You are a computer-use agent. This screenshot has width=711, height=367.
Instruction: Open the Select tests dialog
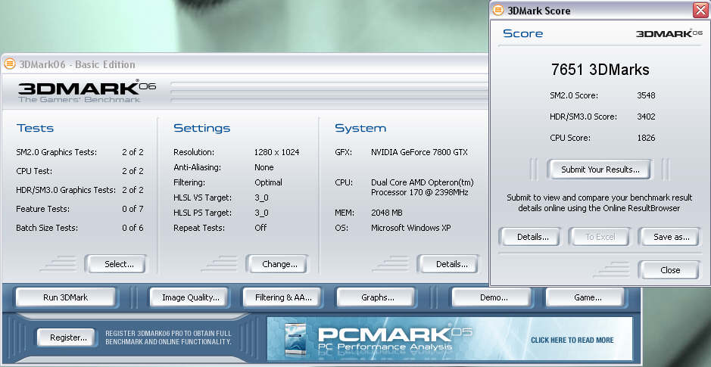116,264
